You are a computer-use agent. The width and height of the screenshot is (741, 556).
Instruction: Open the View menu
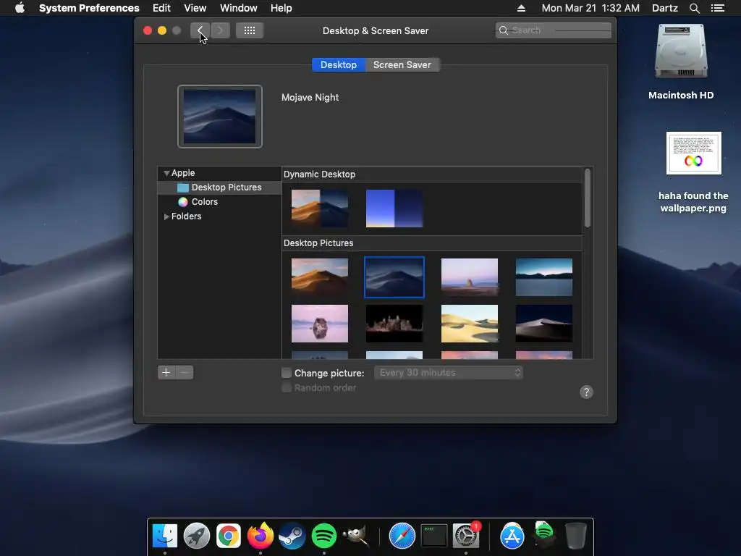click(x=195, y=8)
